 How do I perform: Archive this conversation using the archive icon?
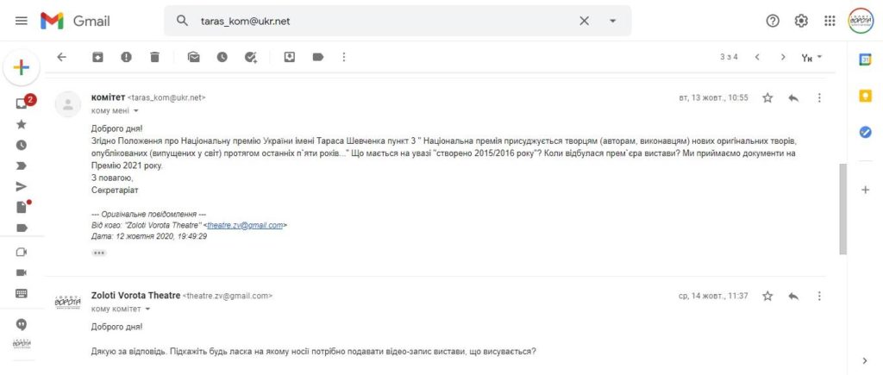pyautogui.click(x=98, y=57)
